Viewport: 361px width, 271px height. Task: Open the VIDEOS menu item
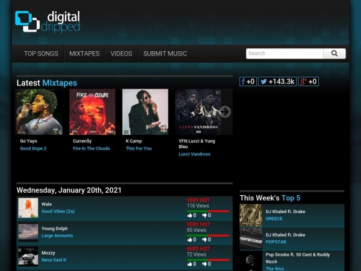[122, 54]
